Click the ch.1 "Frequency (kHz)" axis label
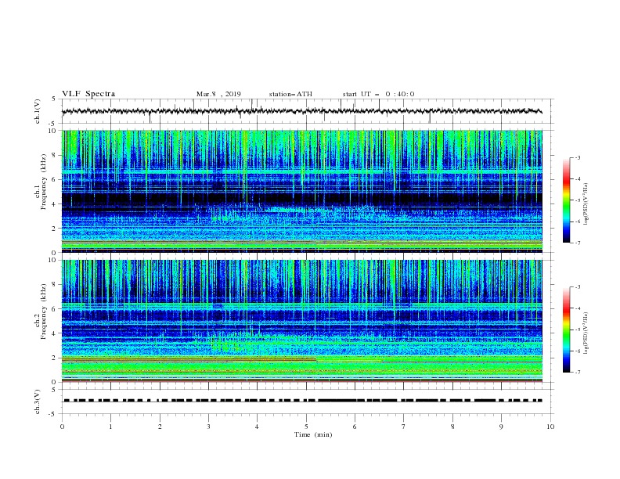The height and width of the screenshot is (479, 620). 44,182
